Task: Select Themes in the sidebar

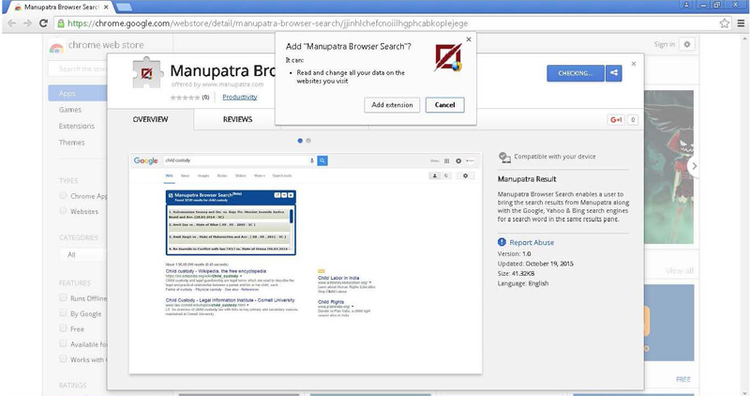Action: click(72, 143)
